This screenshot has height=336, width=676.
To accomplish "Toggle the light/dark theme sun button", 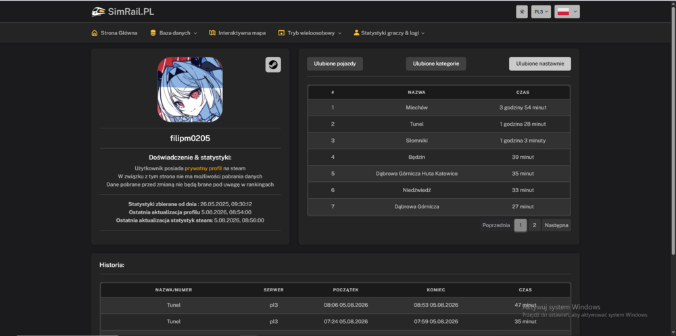I will pos(522,11).
